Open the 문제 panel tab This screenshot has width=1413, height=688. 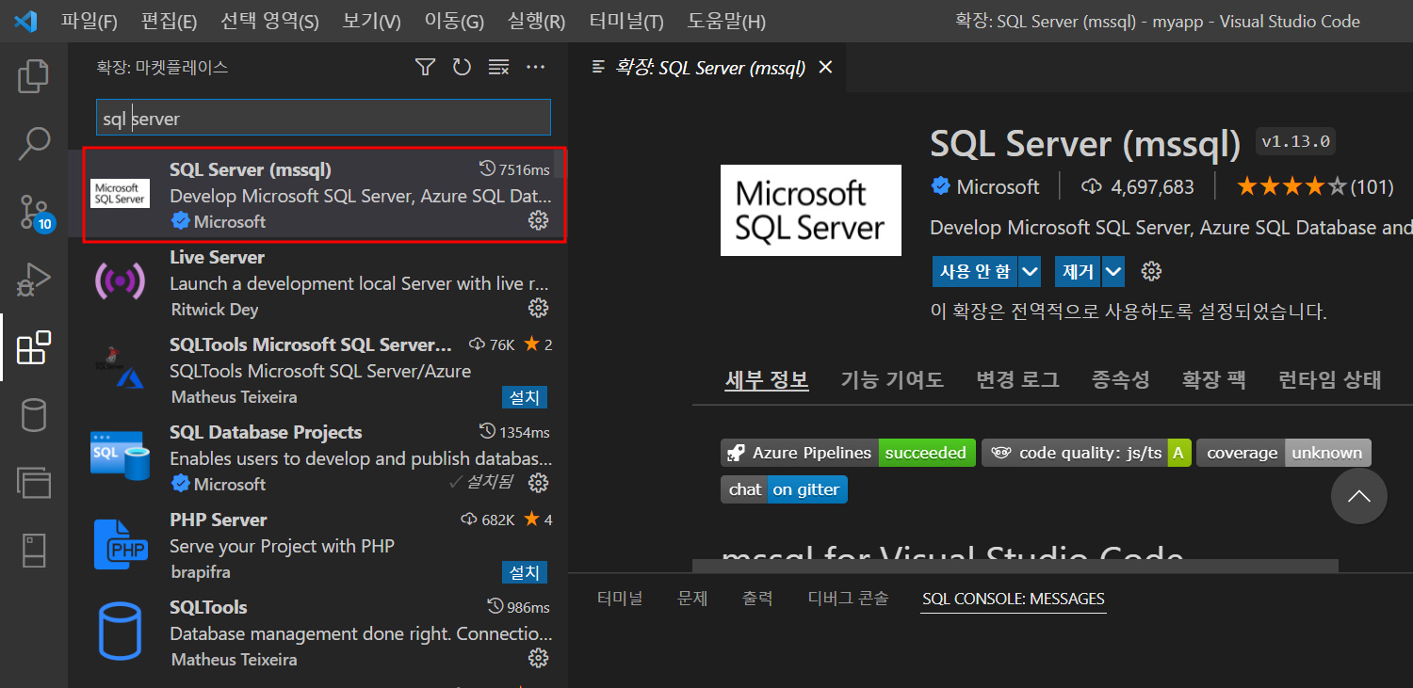click(692, 598)
